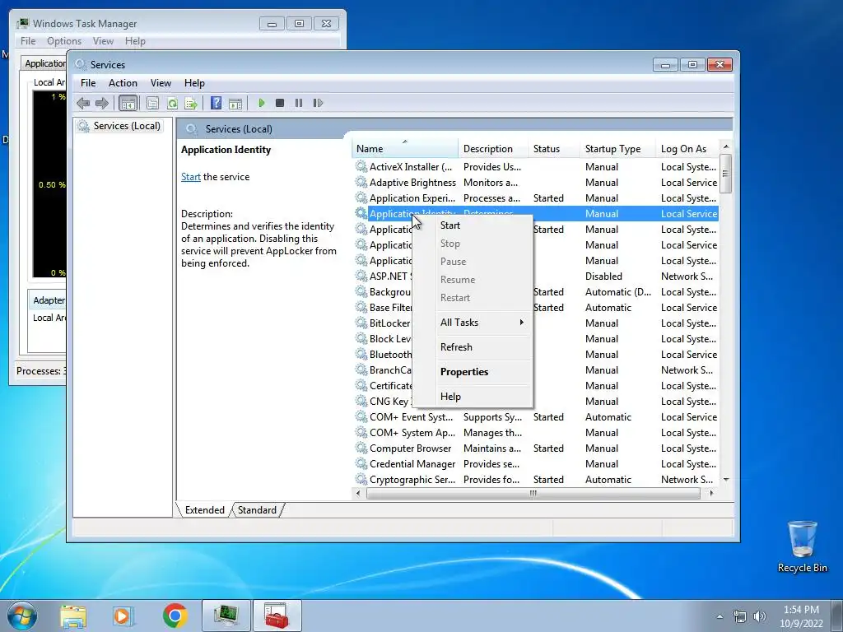Sort by the Status column header

coord(553,149)
